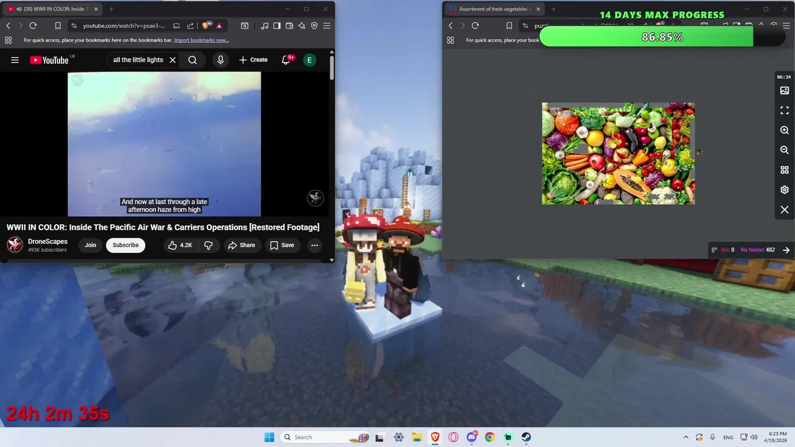Viewport: 795px width, 447px height.
Task: Open new tab in puzzle browser window
Action: pyautogui.click(x=553, y=9)
